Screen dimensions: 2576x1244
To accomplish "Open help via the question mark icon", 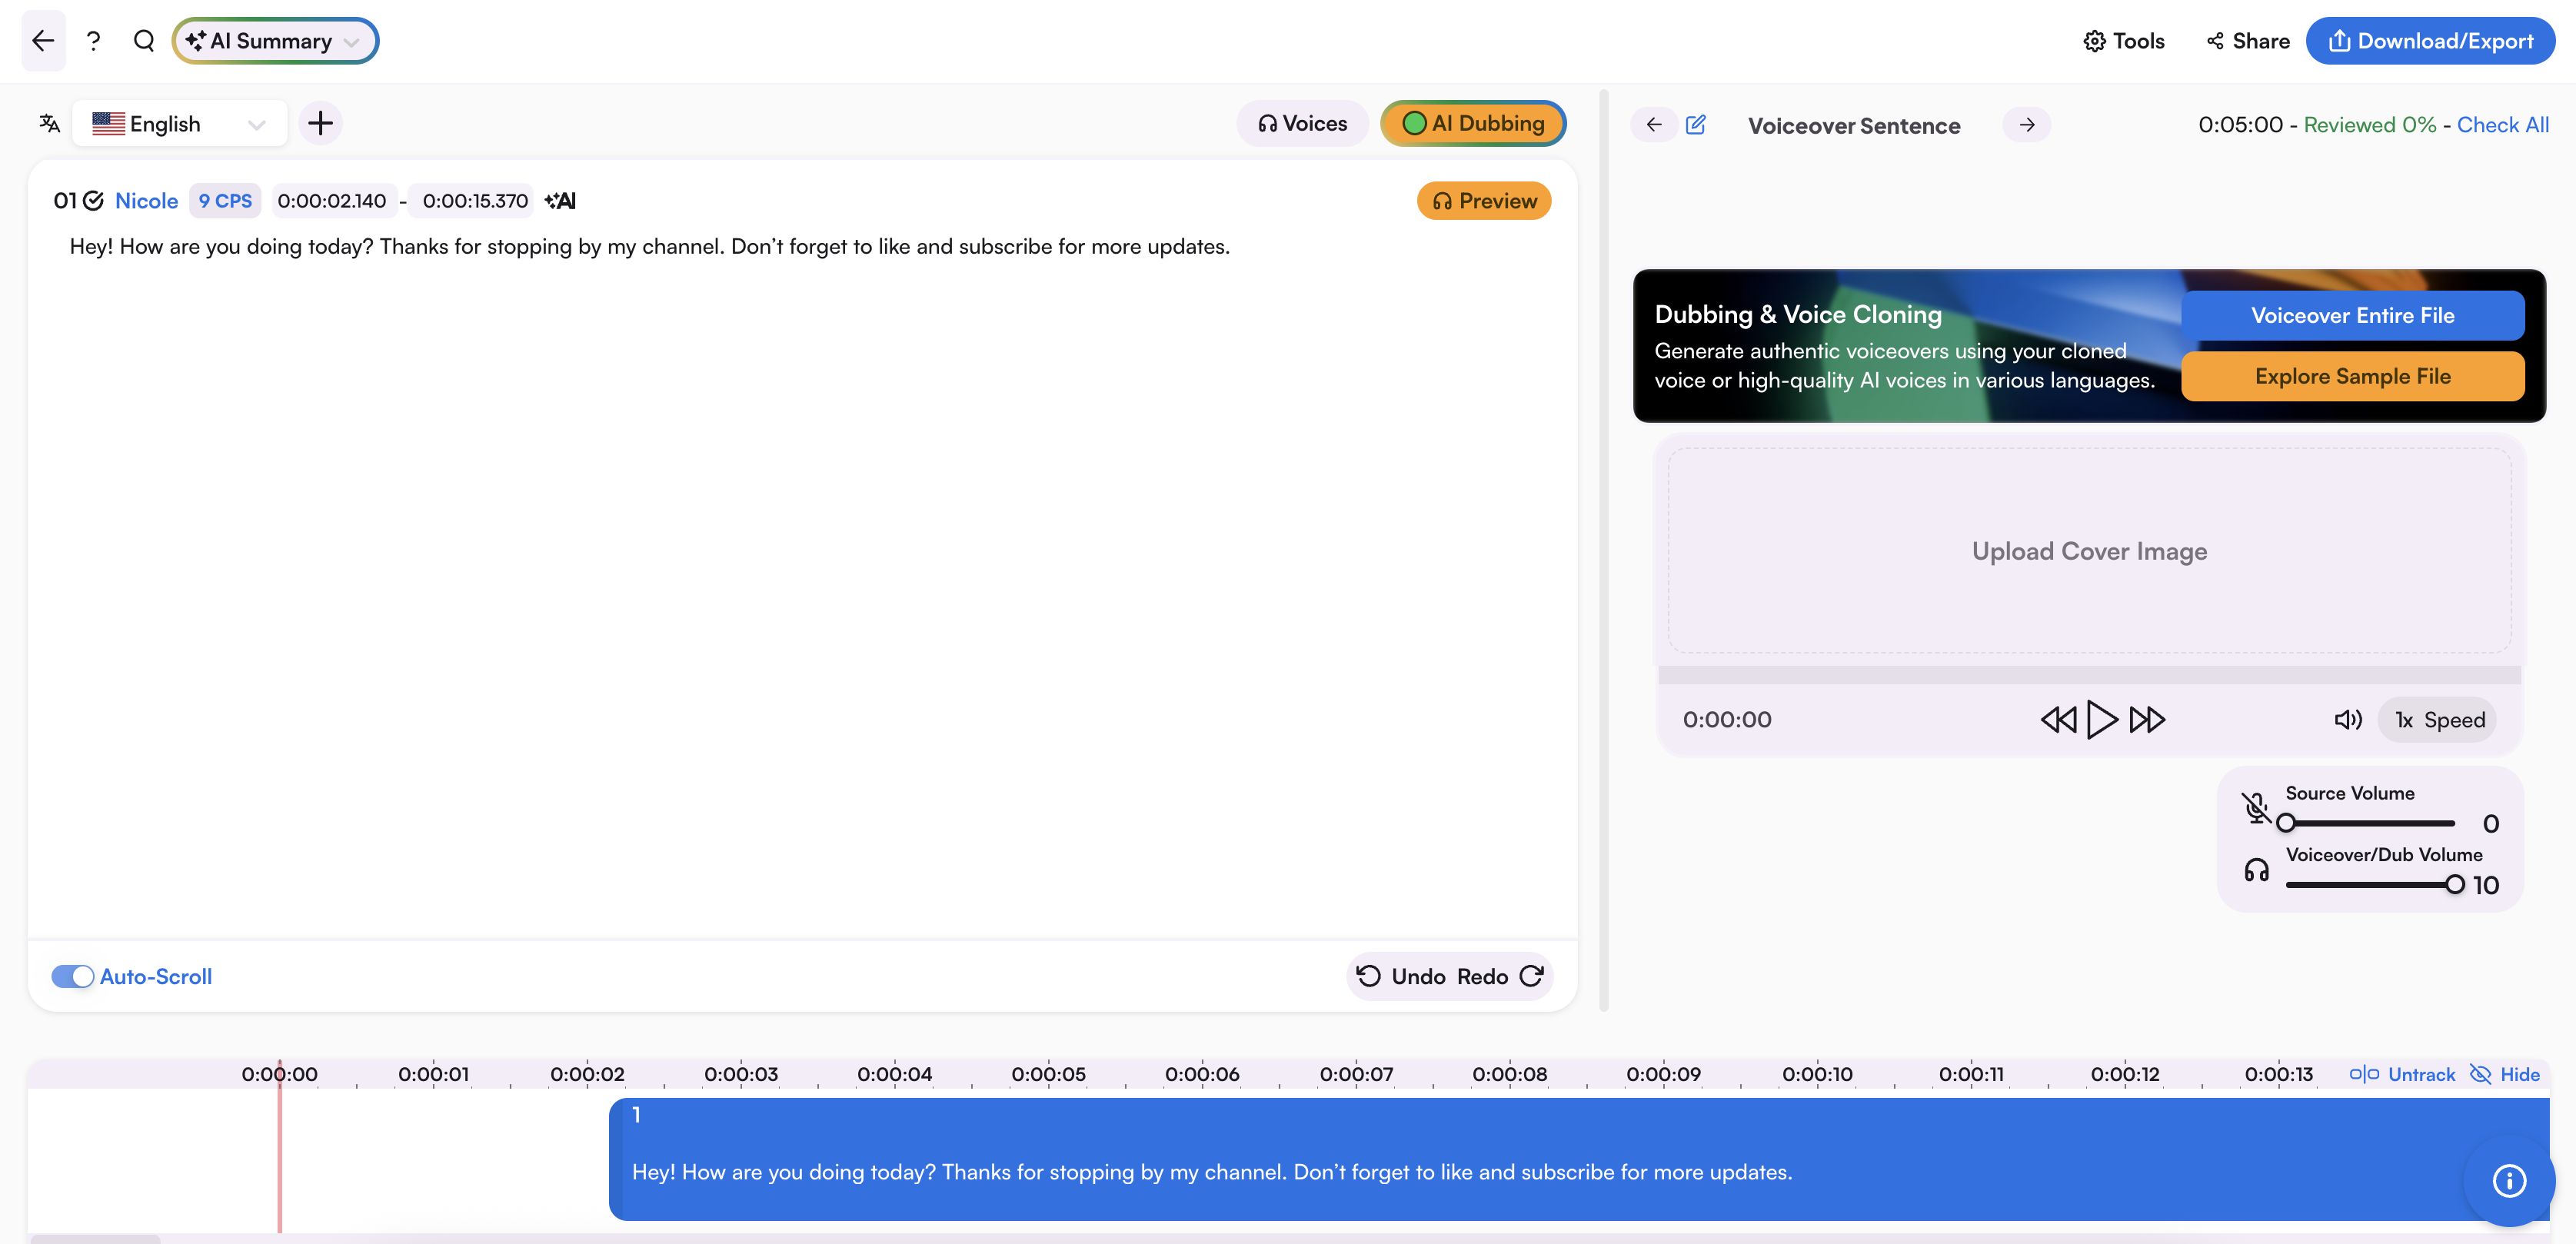I will (93, 41).
